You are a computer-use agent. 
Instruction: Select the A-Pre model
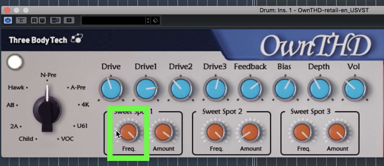pyautogui.click(x=78, y=87)
